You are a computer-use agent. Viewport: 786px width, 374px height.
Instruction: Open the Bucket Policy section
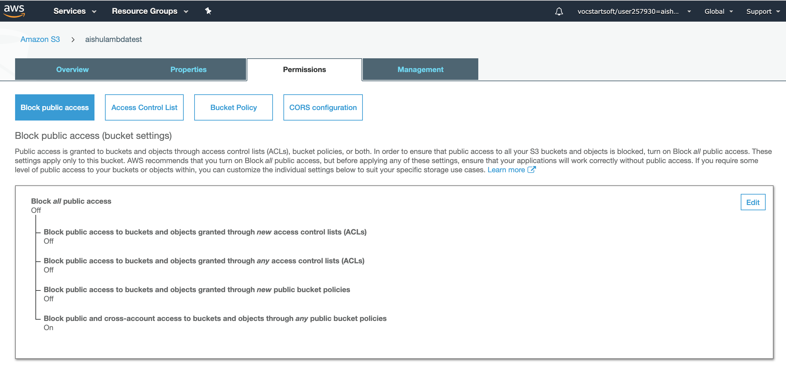[x=234, y=107]
